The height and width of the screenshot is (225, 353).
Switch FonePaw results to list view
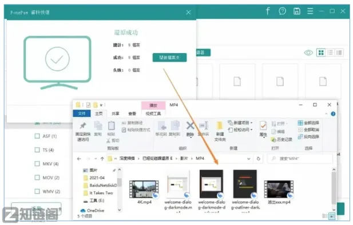coord(330,53)
